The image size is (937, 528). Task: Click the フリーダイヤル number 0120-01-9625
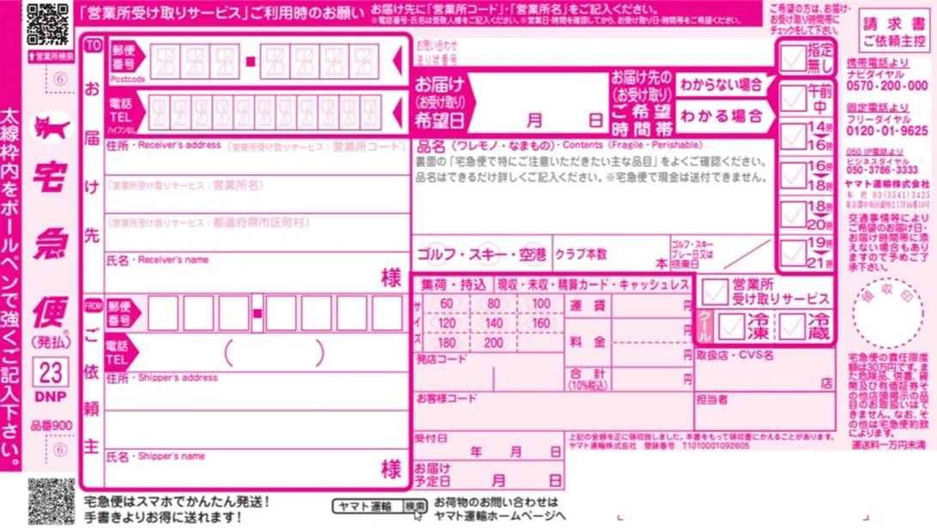[x=887, y=130]
